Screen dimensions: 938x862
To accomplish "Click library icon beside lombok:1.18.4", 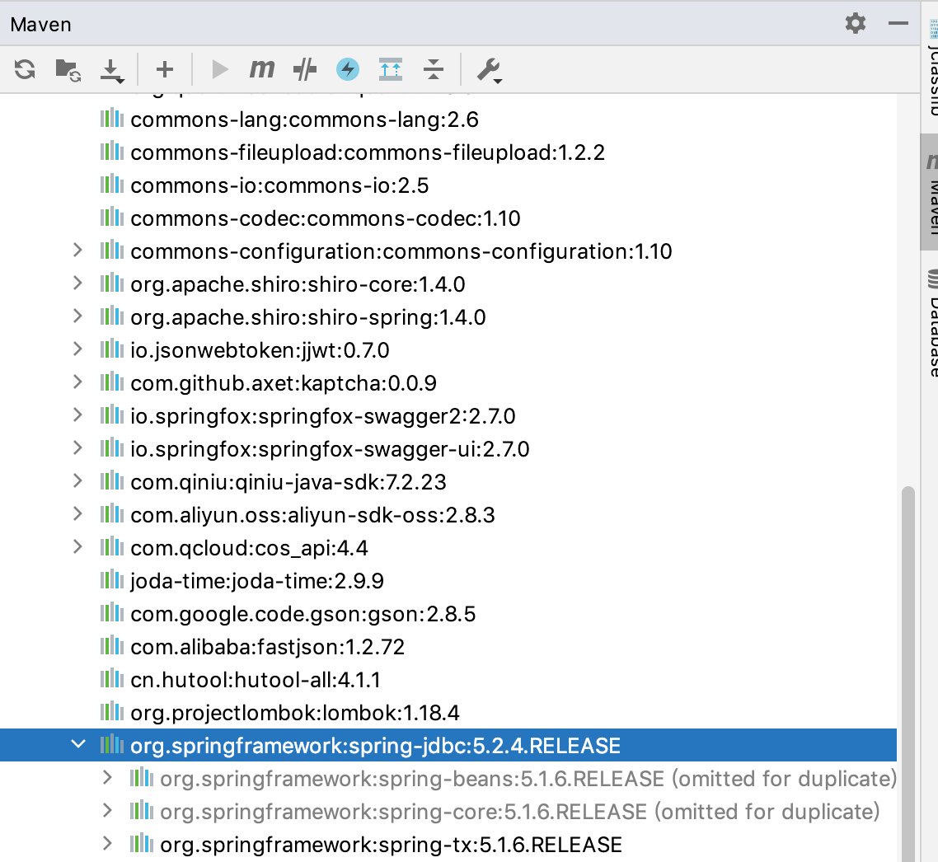I will click(112, 711).
